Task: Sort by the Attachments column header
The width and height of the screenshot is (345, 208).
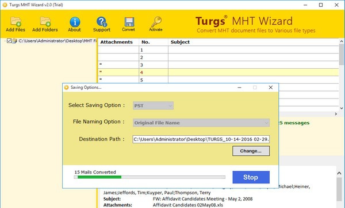Action: point(118,42)
